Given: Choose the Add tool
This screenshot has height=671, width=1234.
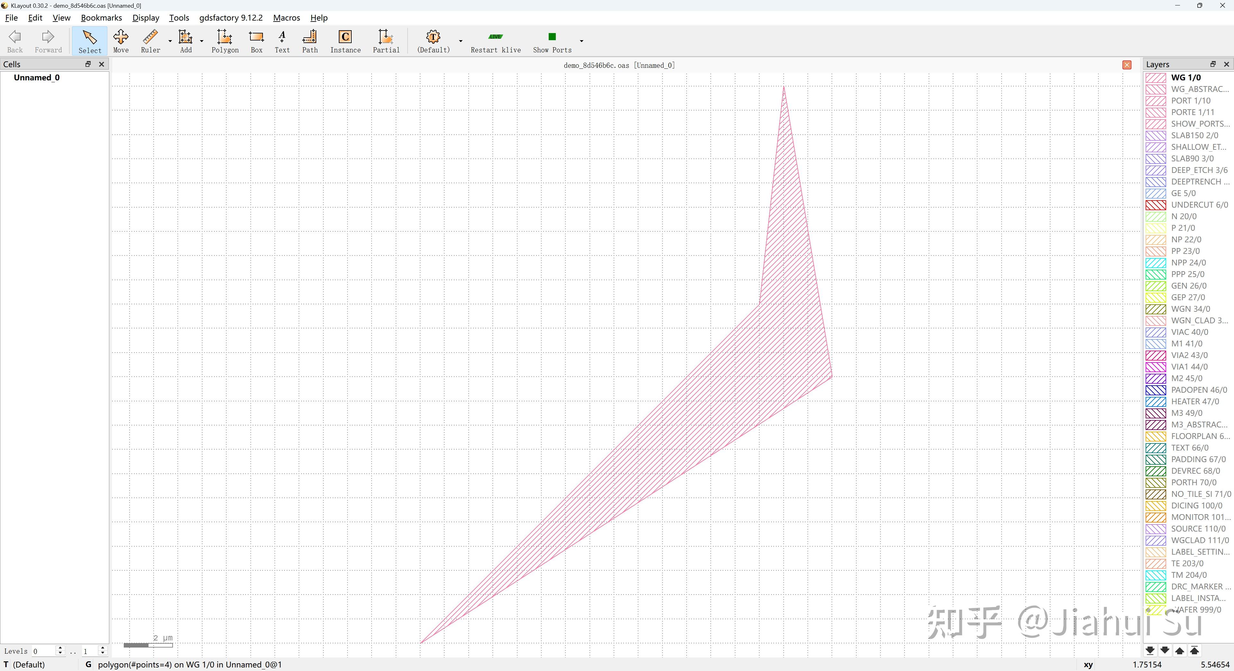Looking at the screenshot, I should [186, 41].
